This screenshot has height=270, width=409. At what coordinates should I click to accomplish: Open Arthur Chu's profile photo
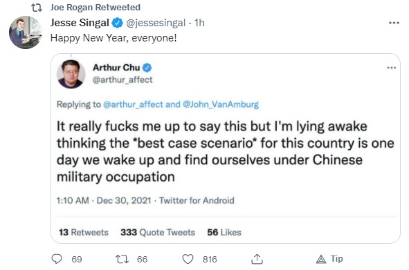71,74
